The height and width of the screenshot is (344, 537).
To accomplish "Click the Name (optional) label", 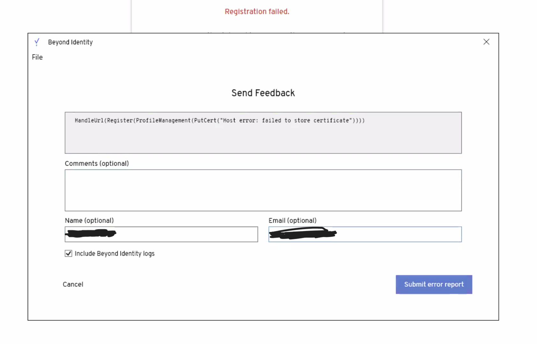I will coord(89,220).
